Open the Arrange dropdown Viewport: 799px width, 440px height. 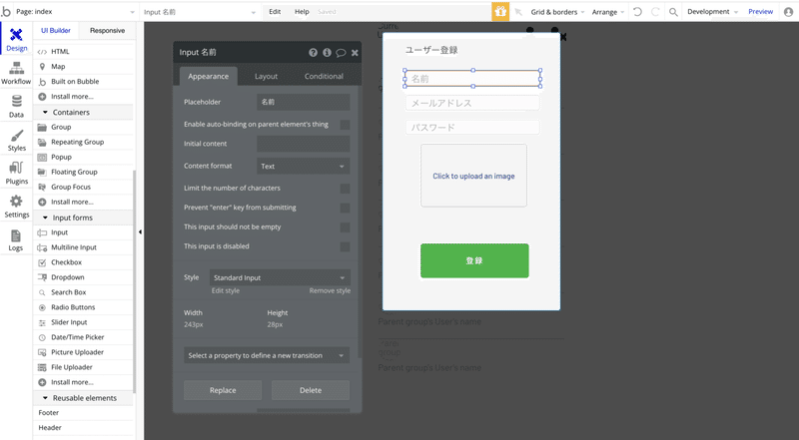[x=608, y=12]
